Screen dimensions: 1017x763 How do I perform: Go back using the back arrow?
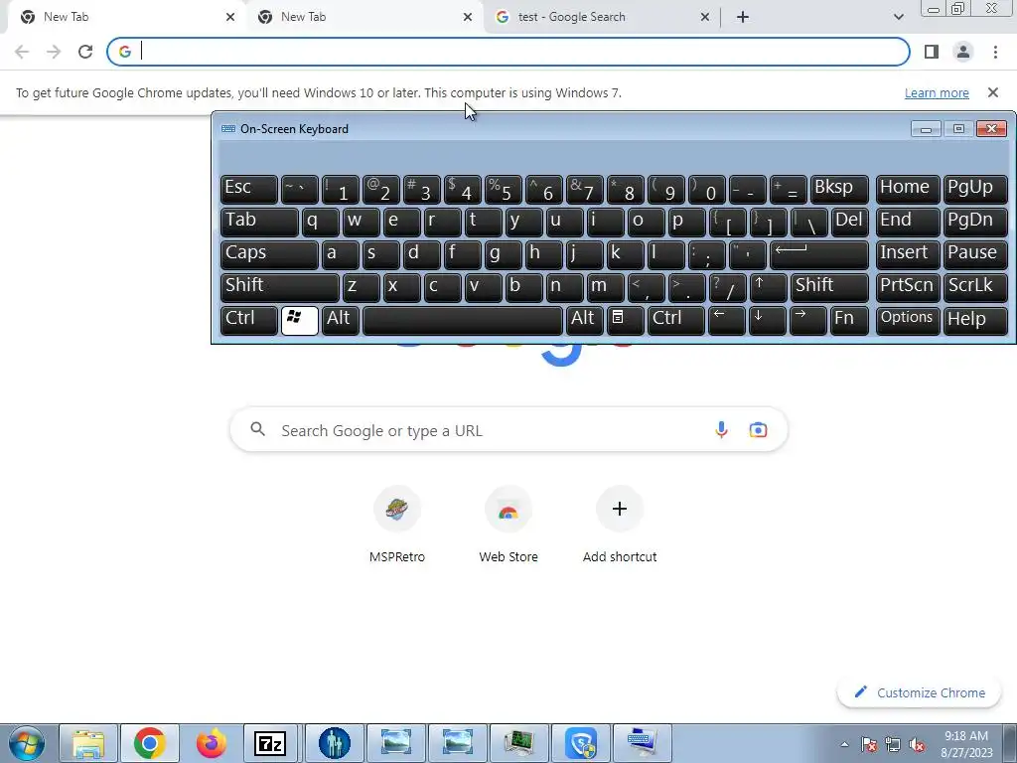click(x=22, y=52)
